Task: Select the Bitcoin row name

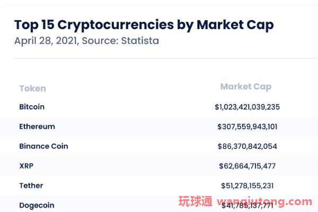Action: [32, 107]
